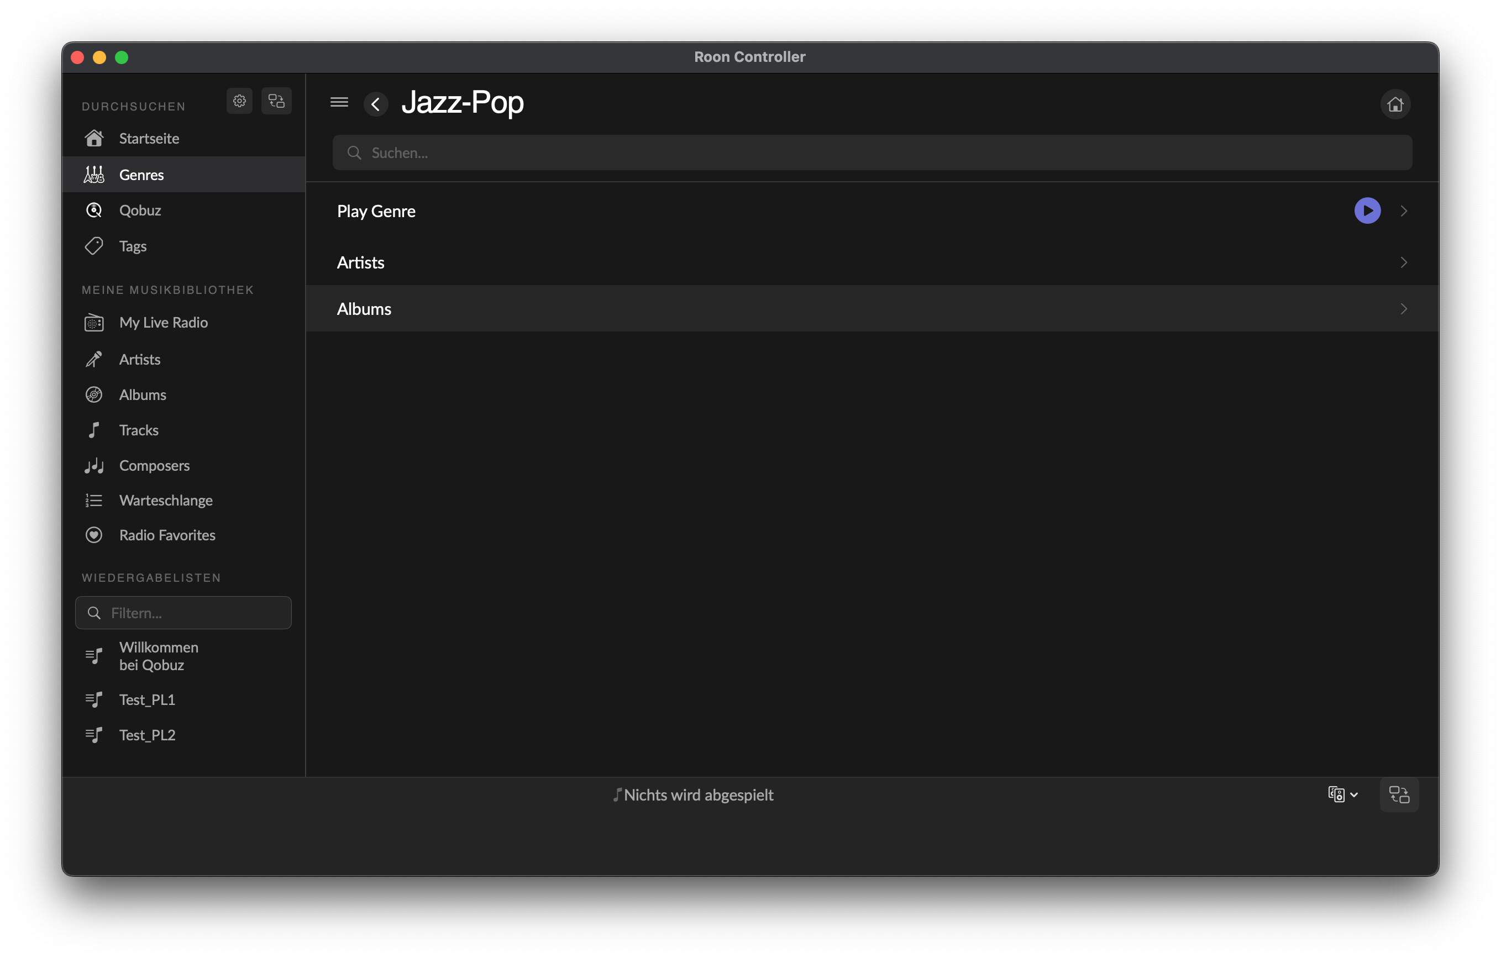
Task: Open My Live Radio
Action: coord(164,323)
